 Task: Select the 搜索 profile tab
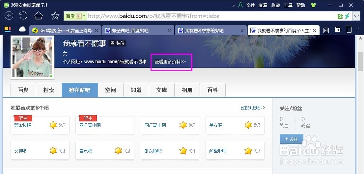pyautogui.click(x=49, y=90)
